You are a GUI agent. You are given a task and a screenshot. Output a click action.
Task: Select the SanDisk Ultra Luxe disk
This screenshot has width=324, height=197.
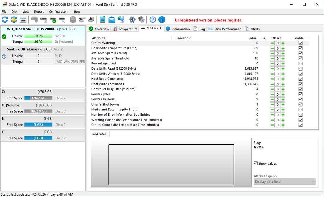pyautogui.click(x=43, y=55)
